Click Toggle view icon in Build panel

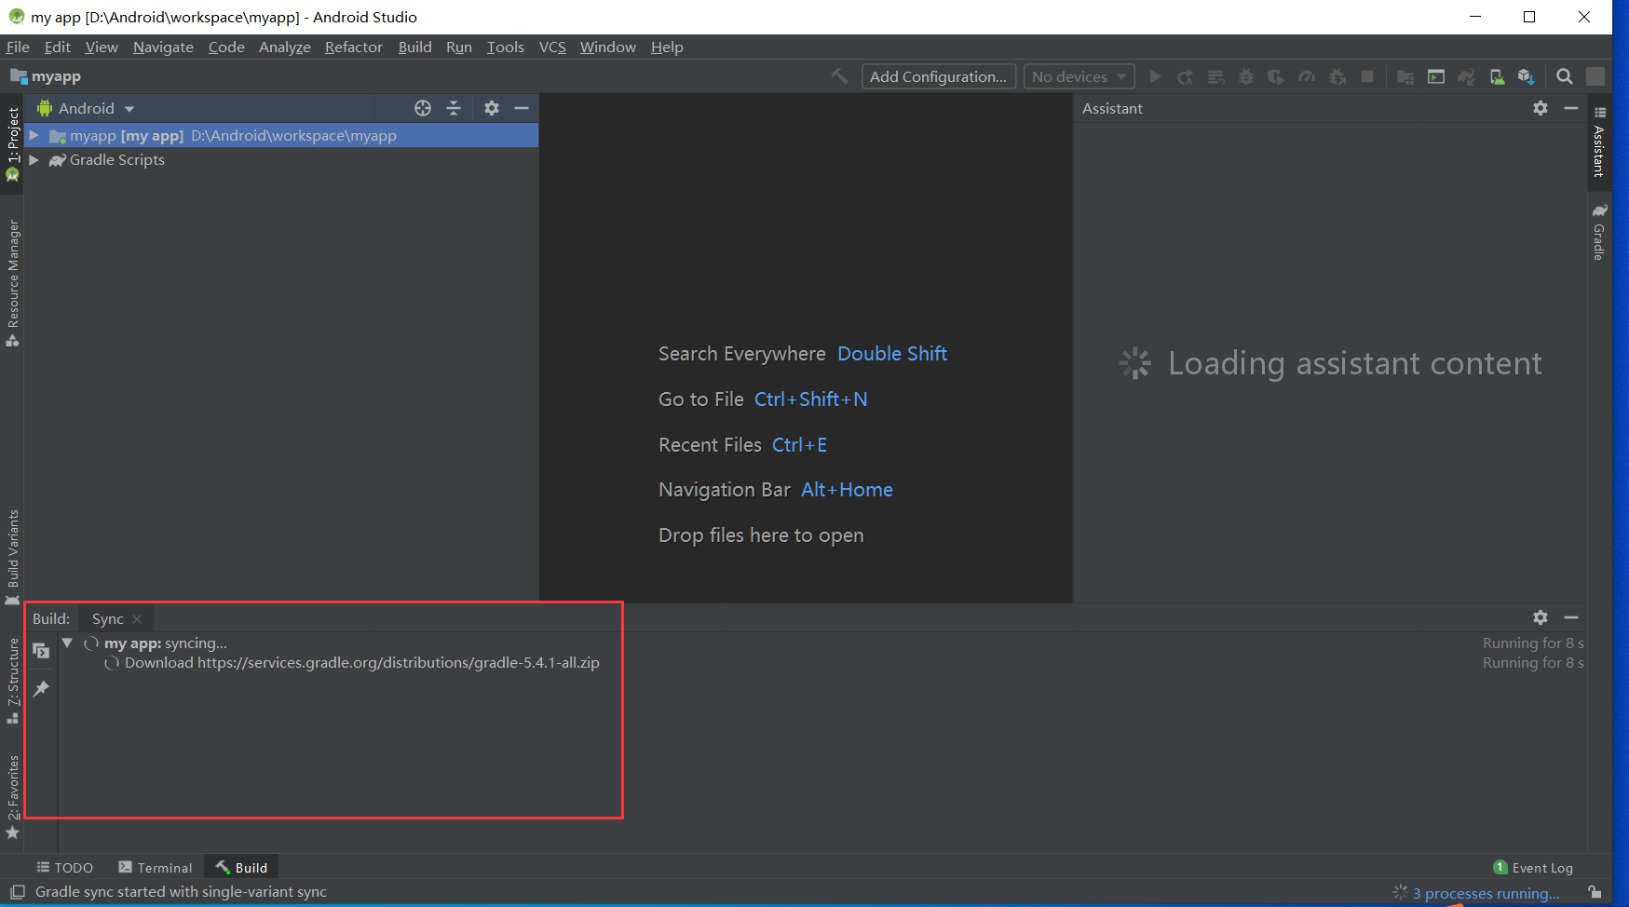coord(41,650)
